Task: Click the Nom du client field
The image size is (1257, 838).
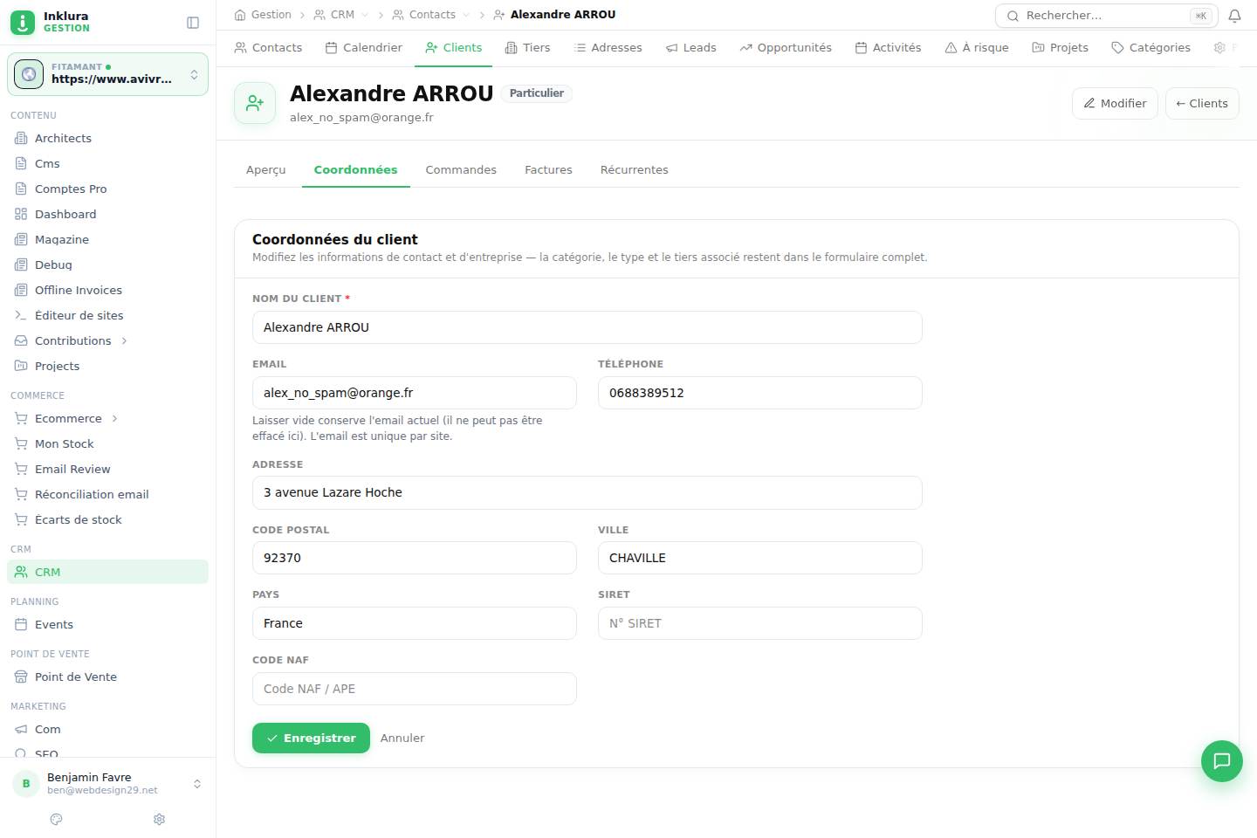Action: click(x=587, y=327)
